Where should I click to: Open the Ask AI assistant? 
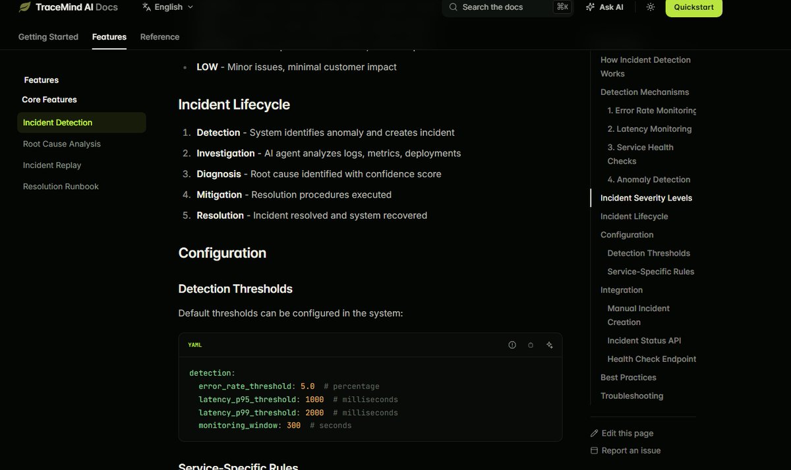pos(604,7)
